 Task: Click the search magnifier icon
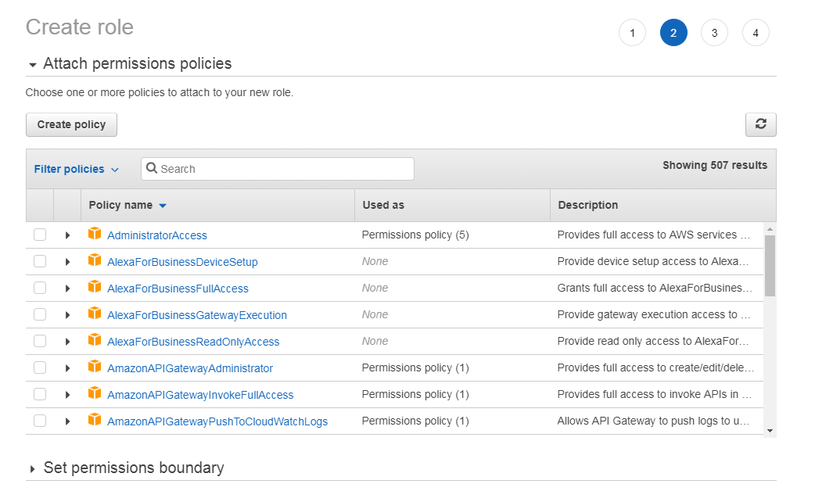[x=152, y=168]
